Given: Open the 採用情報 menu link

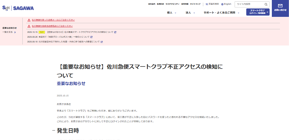Looking at the screenshot, I should (x=185, y=4).
